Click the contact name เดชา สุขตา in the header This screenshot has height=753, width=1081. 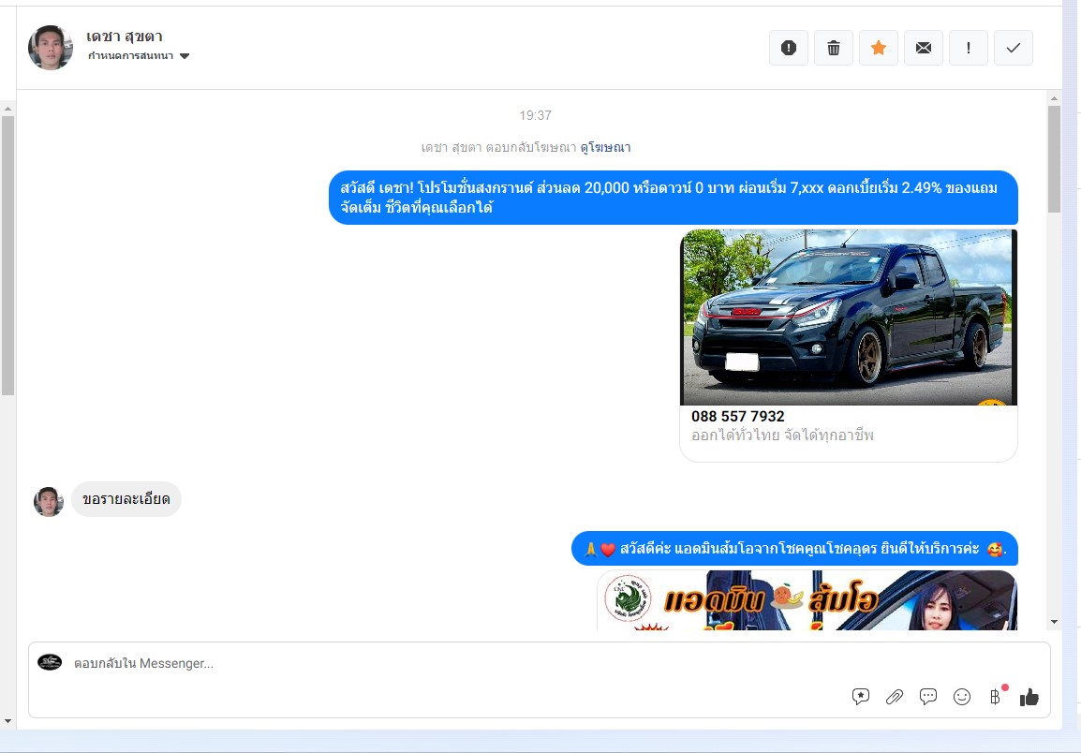point(125,37)
